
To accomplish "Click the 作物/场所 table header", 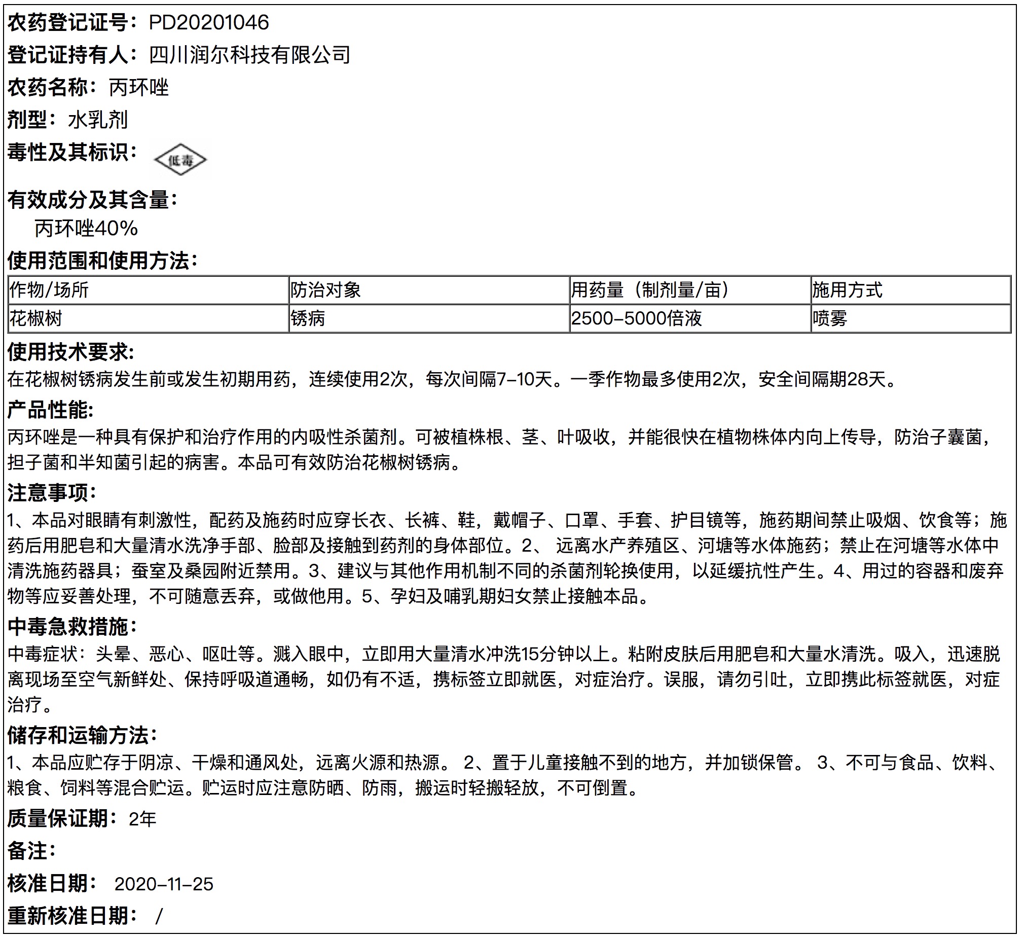I will click(49, 290).
